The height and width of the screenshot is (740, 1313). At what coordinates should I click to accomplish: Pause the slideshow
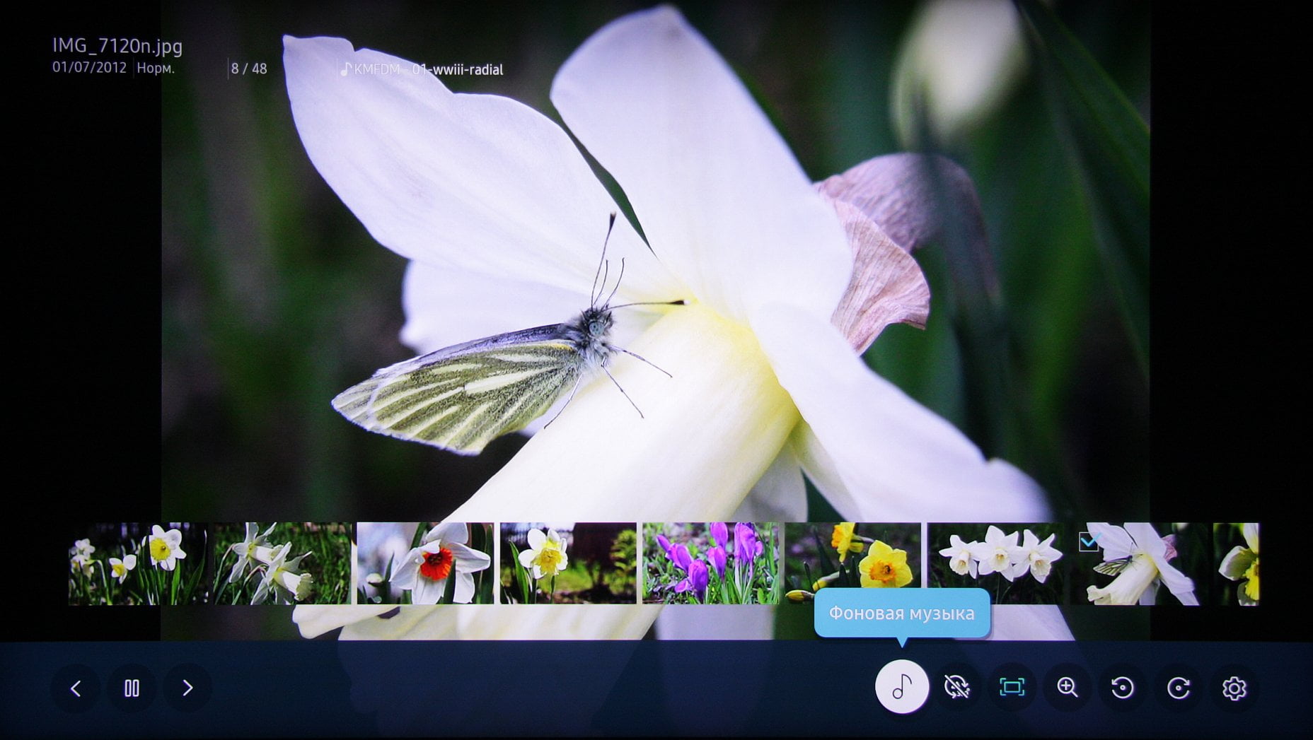tap(132, 688)
